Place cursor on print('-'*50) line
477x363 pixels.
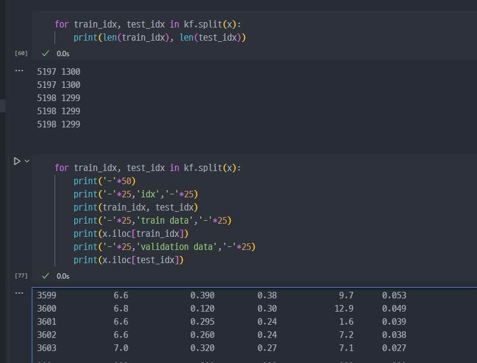[x=104, y=181]
